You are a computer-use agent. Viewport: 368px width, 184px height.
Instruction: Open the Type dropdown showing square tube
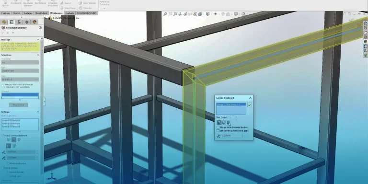[x=20, y=70]
